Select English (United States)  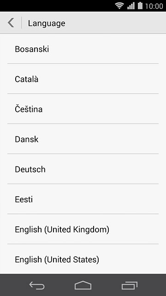(83, 259)
